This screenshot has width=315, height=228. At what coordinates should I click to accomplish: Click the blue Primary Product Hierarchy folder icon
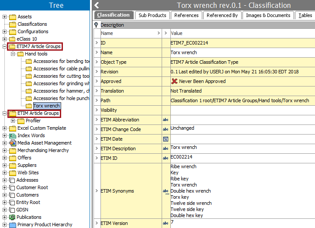tap(12, 225)
